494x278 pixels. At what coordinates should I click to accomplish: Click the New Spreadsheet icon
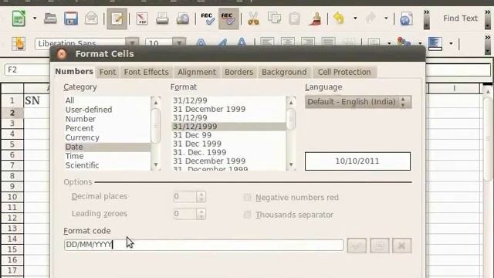pyautogui.click(x=19, y=19)
